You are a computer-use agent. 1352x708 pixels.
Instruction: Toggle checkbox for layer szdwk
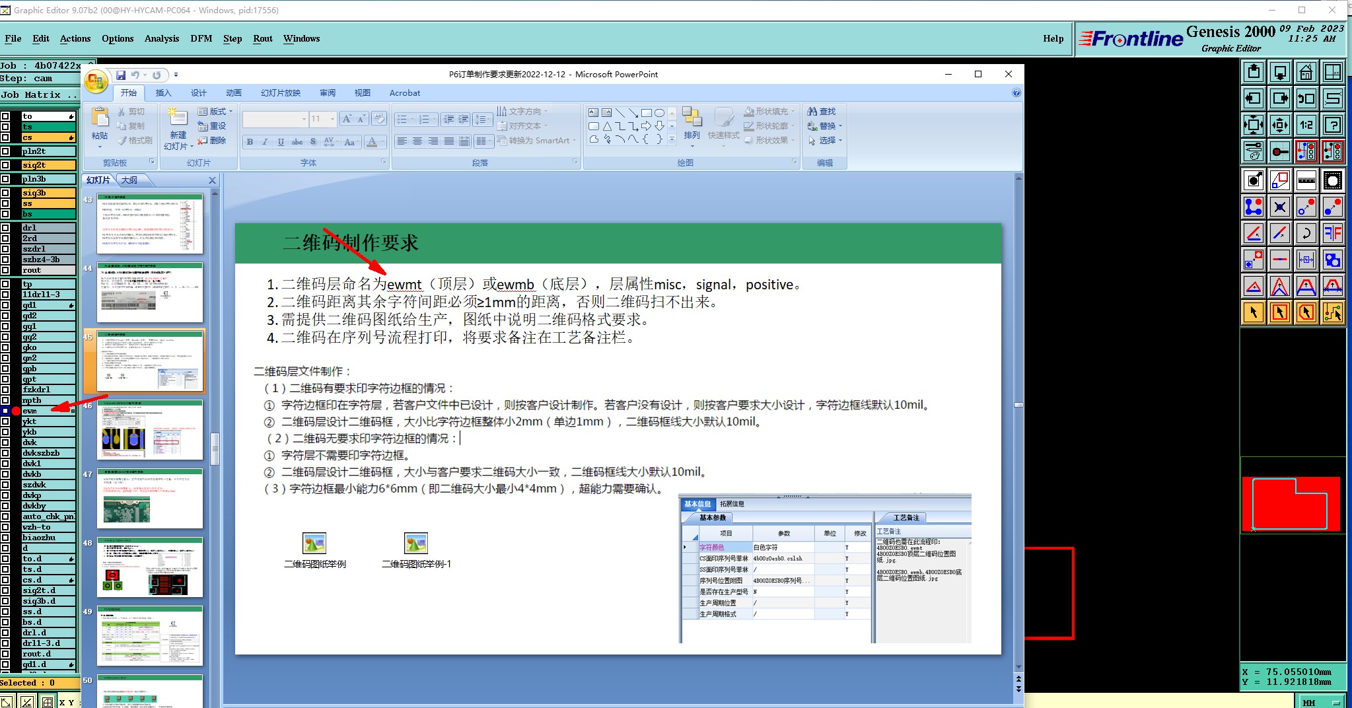click(5, 485)
